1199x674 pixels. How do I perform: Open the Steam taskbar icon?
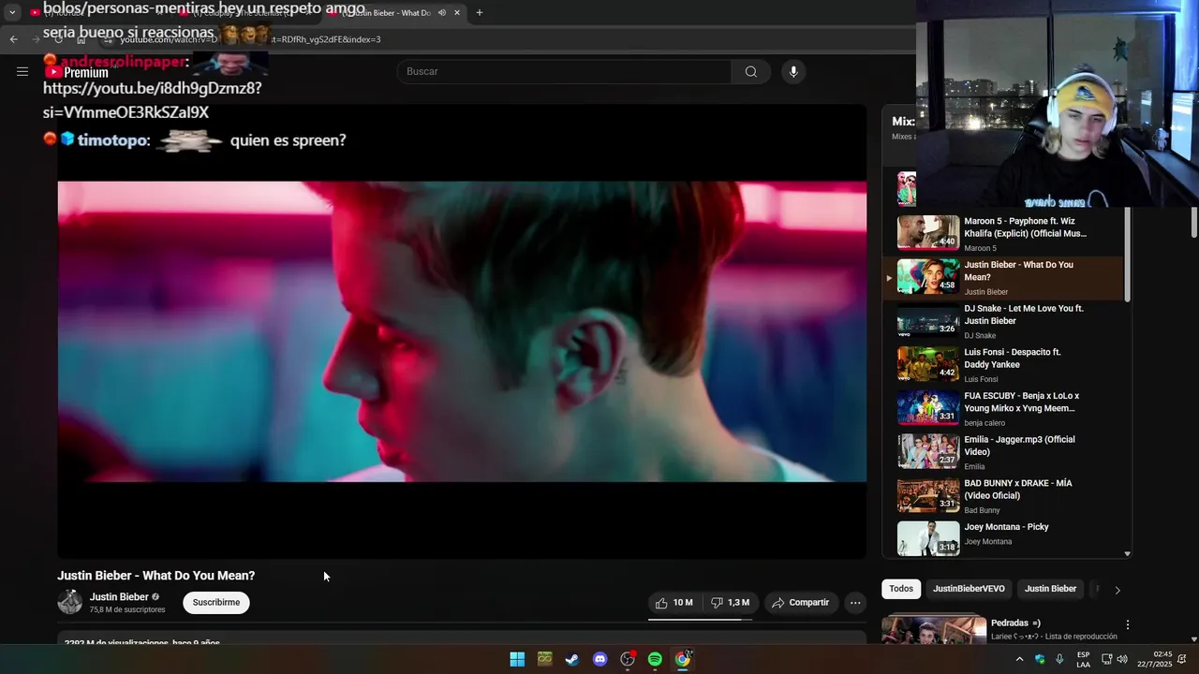coord(572,659)
